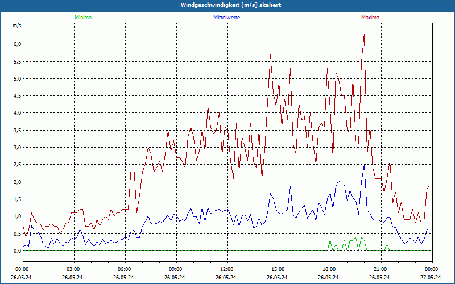Image resolution: width=455 pixels, height=284 pixels.
Task: Click the green Minima legend label
Action: tap(83, 18)
